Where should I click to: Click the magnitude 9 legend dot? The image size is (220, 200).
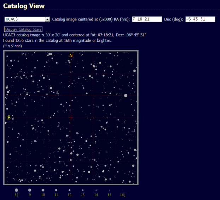[x=30, y=190]
